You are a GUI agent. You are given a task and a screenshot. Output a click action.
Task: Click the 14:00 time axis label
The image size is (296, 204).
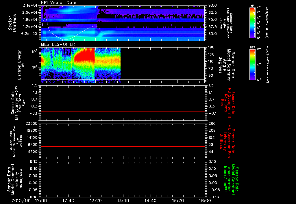(x=123, y=201)
